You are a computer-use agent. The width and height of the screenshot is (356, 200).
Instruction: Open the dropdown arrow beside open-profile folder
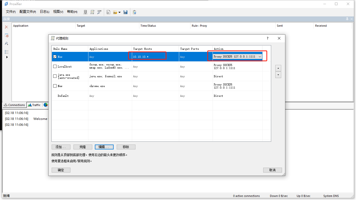tap(120, 12)
